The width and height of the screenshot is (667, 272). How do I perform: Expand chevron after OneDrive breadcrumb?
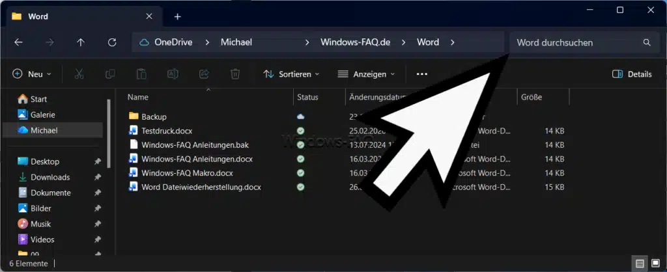[207, 42]
